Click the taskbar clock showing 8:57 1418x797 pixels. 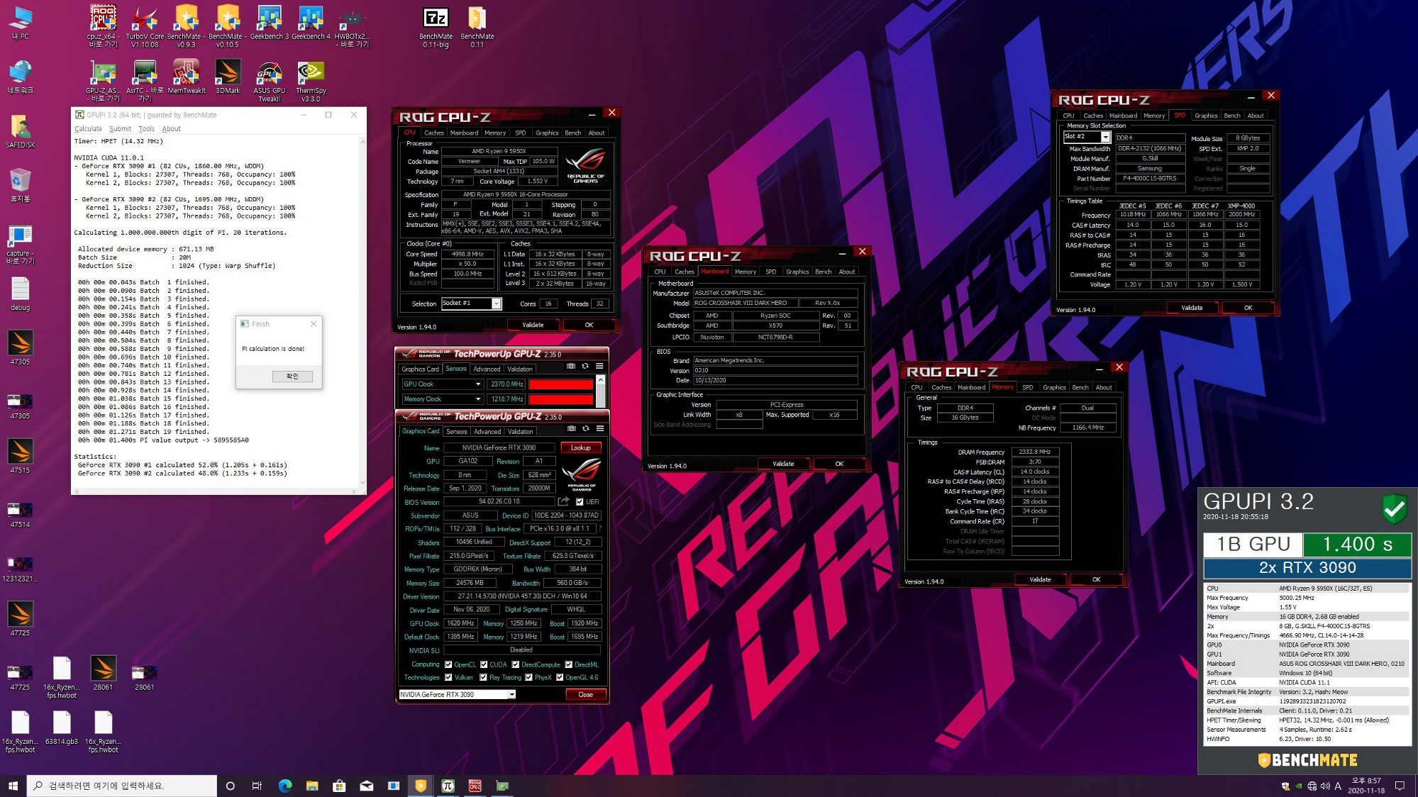tap(1366, 786)
